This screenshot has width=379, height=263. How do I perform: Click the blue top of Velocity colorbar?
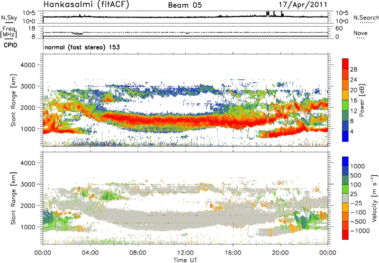click(x=345, y=161)
